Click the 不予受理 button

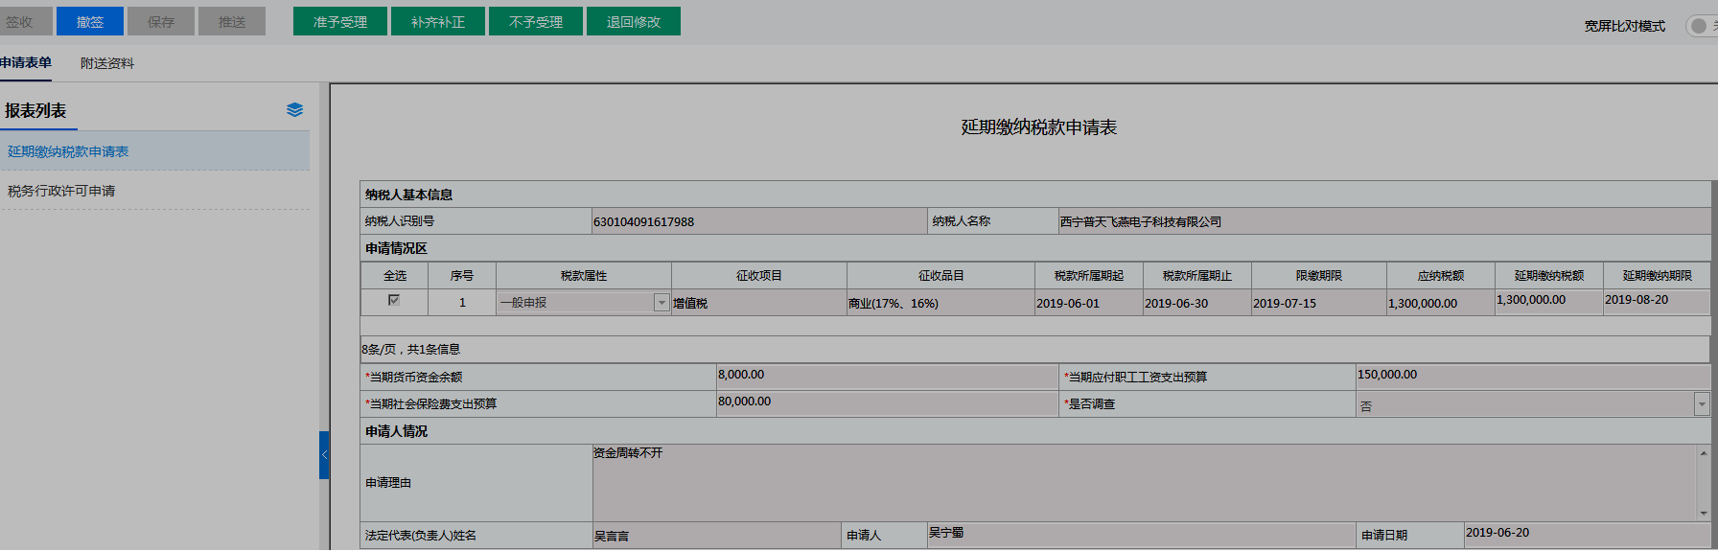(536, 21)
